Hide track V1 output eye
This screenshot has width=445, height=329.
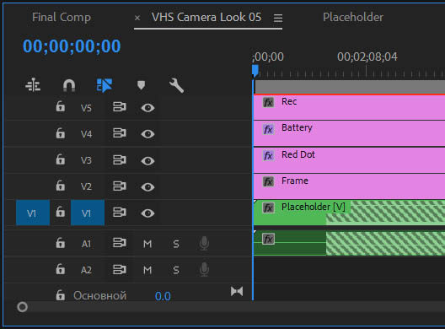(147, 213)
